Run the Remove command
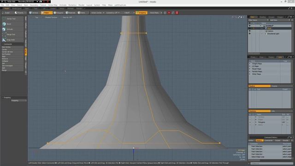Image resolution: width=295 pixels, height=166 pixels. [x=12, y=59]
